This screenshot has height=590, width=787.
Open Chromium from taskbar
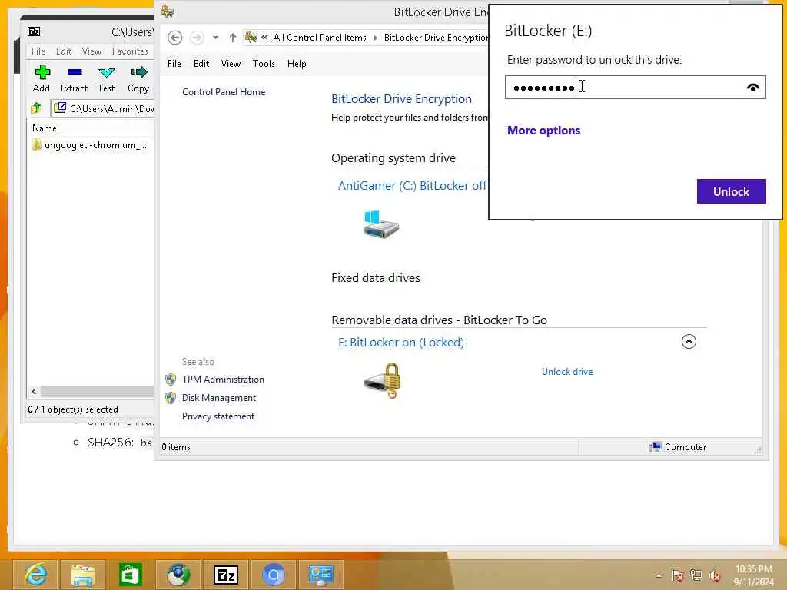(x=274, y=575)
